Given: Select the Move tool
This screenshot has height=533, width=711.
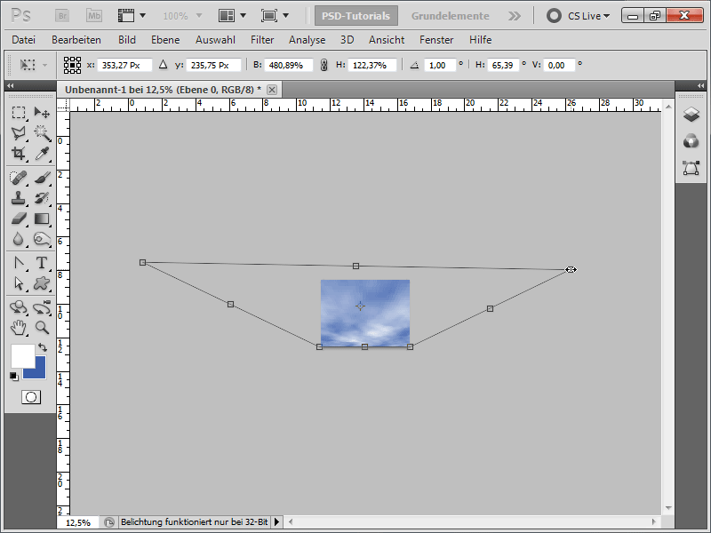Looking at the screenshot, I should (x=42, y=112).
